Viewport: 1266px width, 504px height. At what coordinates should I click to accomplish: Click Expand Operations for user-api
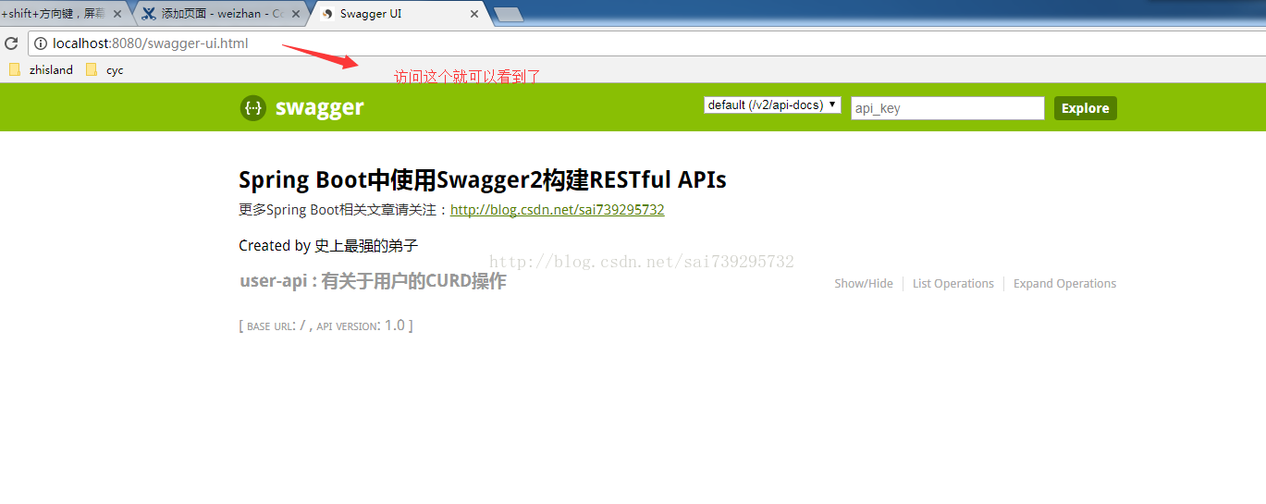point(1064,284)
